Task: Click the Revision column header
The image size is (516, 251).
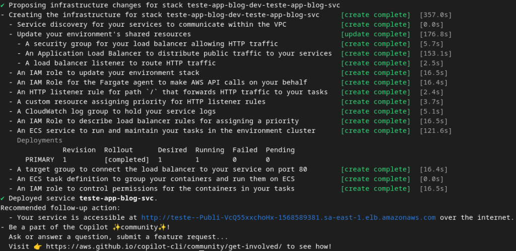Action: click(79, 150)
